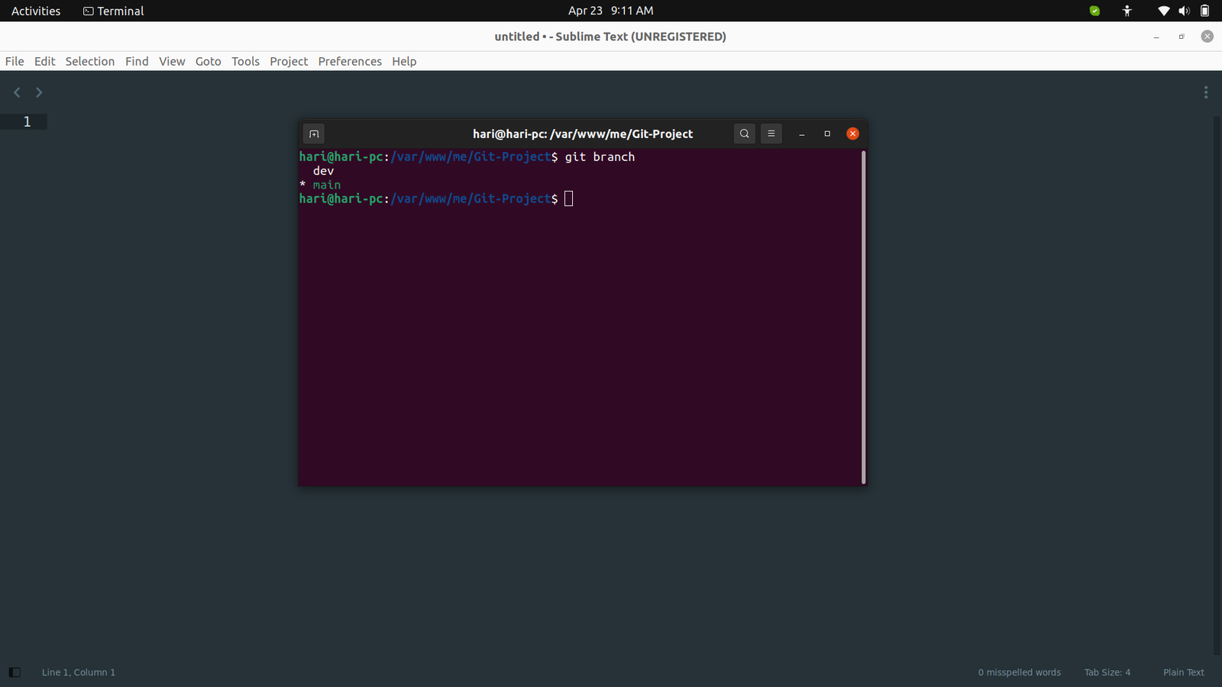Open the terminal hamburger menu

coord(771,134)
